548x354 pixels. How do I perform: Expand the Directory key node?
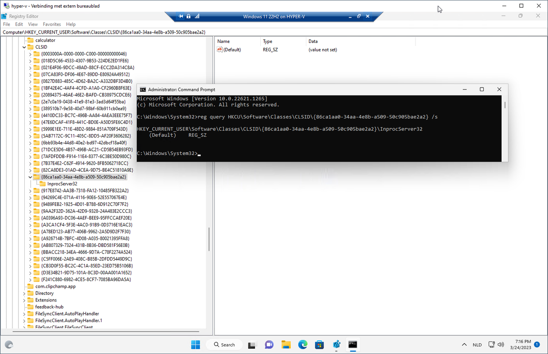pyautogui.click(x=24, y=293)
